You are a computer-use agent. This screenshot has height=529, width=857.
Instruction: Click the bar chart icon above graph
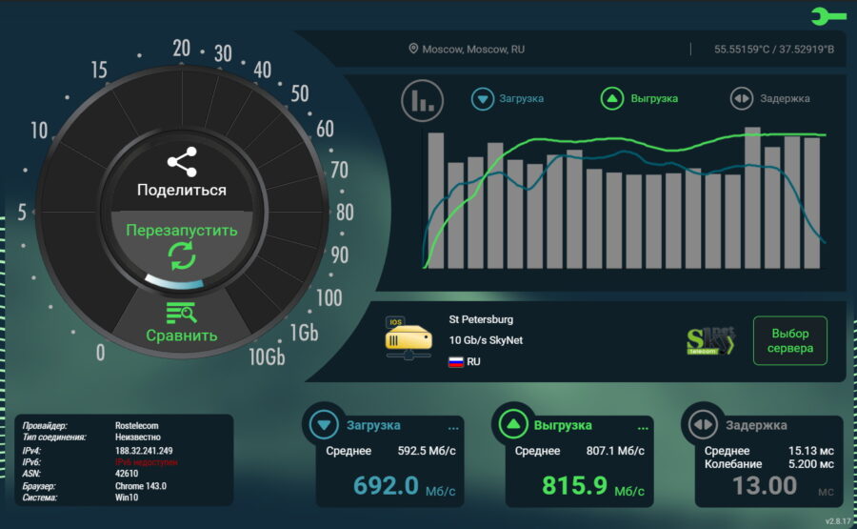tap(423, 99)
